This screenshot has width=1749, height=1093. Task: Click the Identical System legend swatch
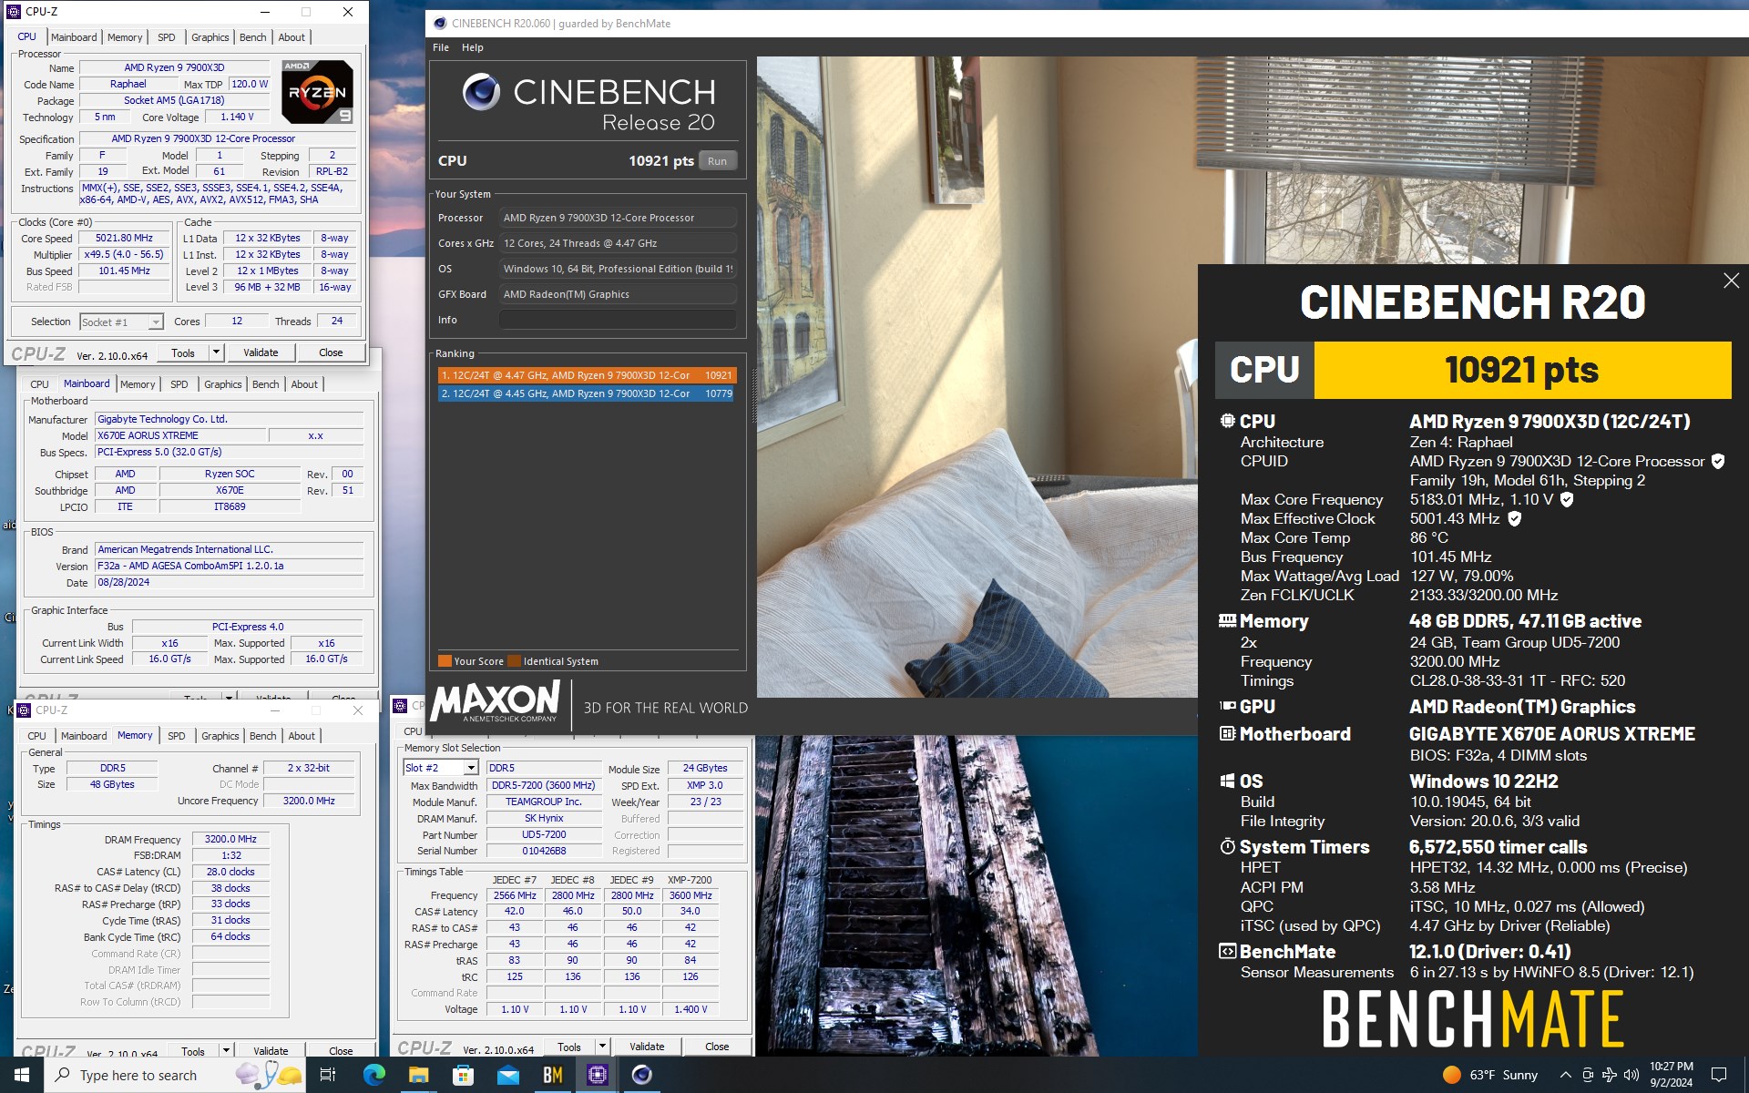[x=514, y=661]
